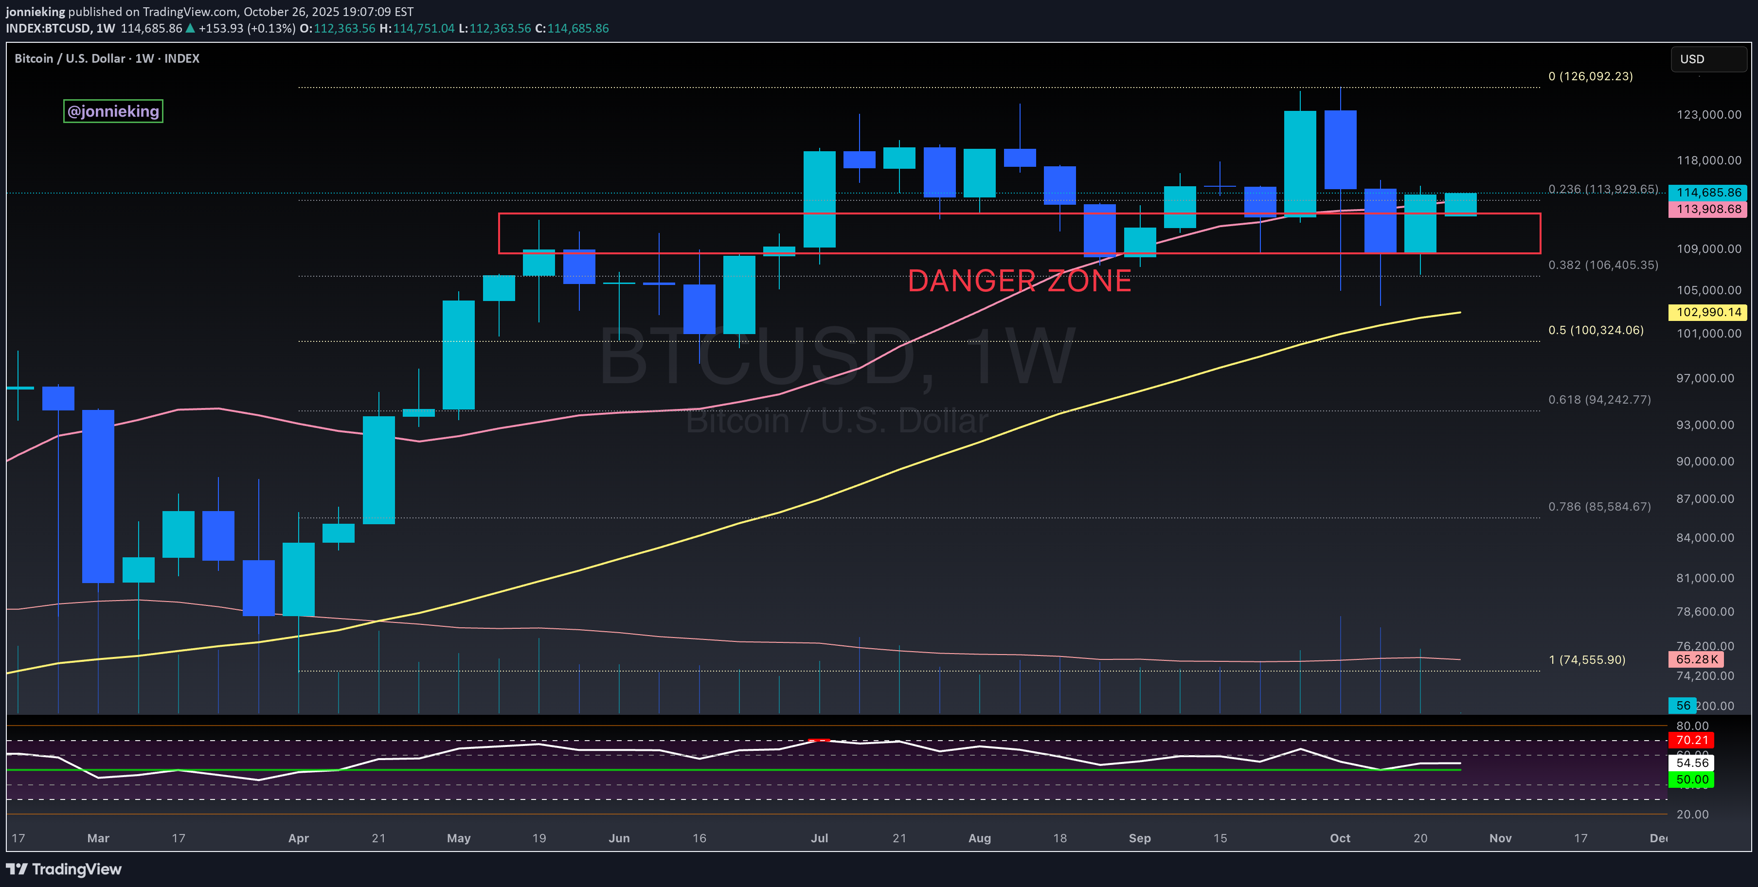Open the USD currency selector
The image size is (1758, 887).
click(x=1709, y=59)
